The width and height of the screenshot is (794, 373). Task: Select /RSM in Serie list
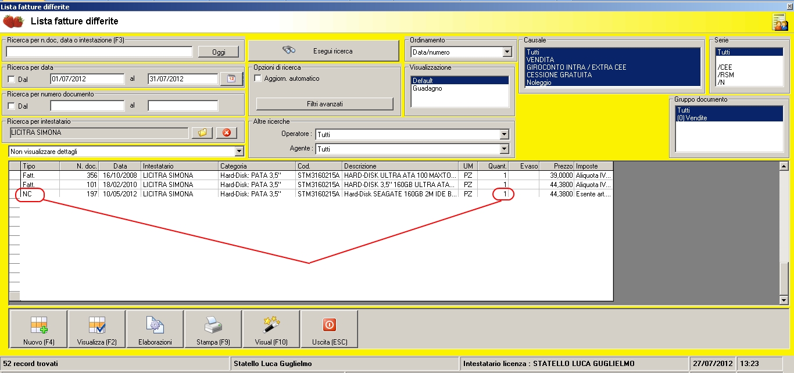pos(749,75)
